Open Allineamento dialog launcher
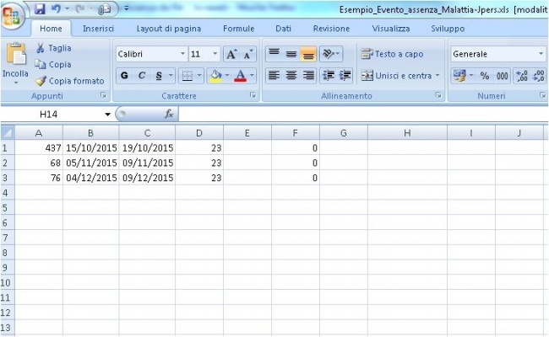Viewport: 549px width, 337px height. click(x=438, y=95)
